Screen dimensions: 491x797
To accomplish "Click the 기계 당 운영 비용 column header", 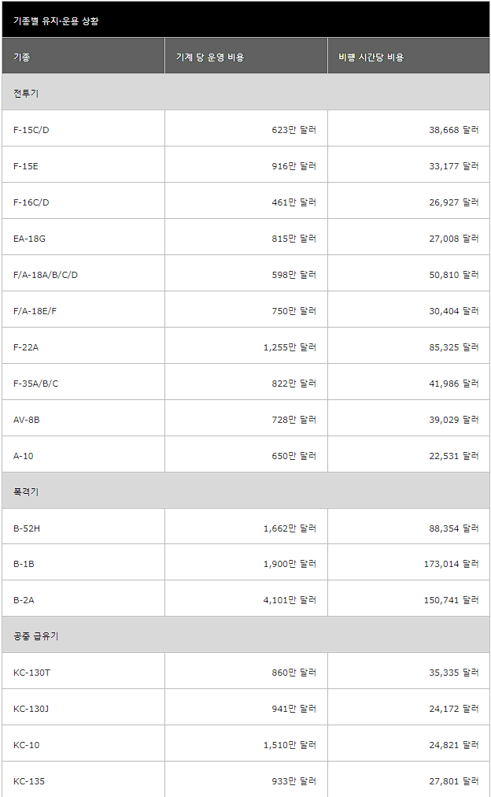I will pos(210,57).
